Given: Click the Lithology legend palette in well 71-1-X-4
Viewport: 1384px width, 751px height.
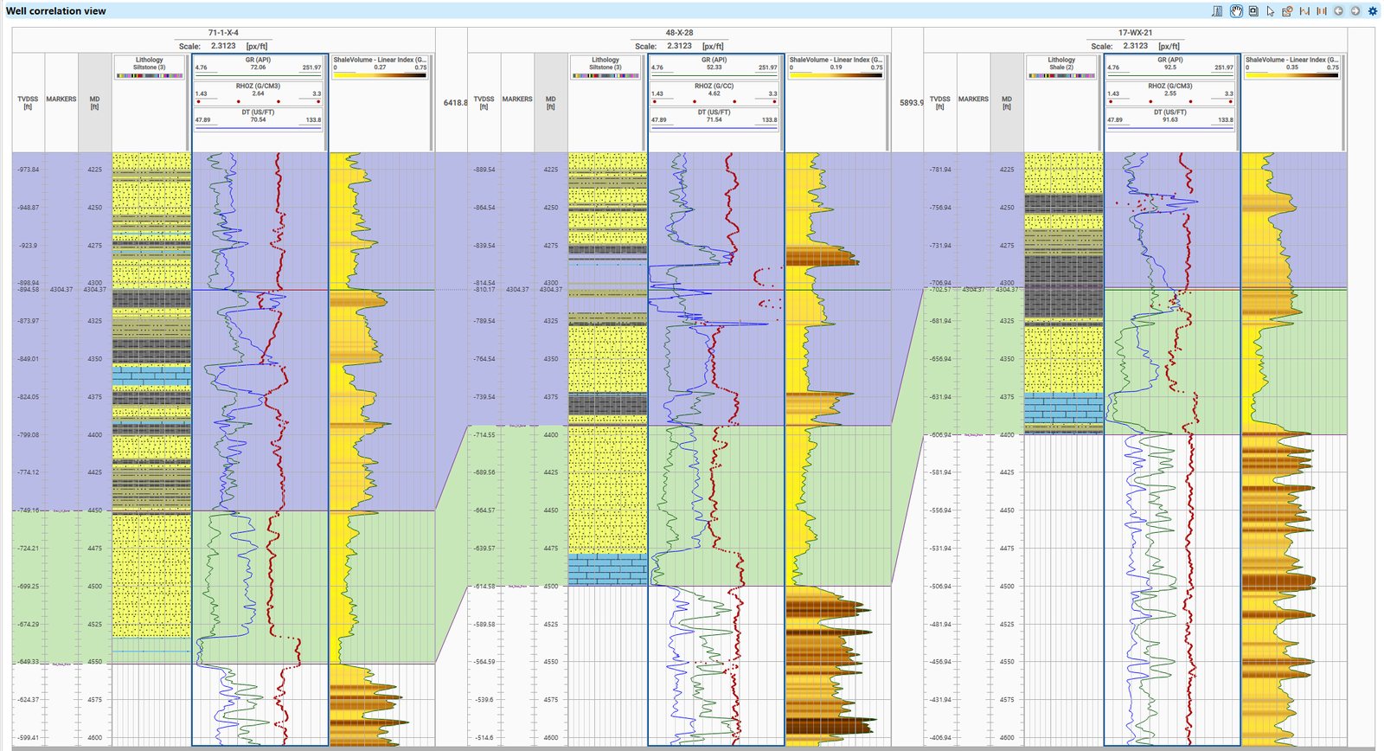Looking at the screenshot, I should click(x=150, y=75).
